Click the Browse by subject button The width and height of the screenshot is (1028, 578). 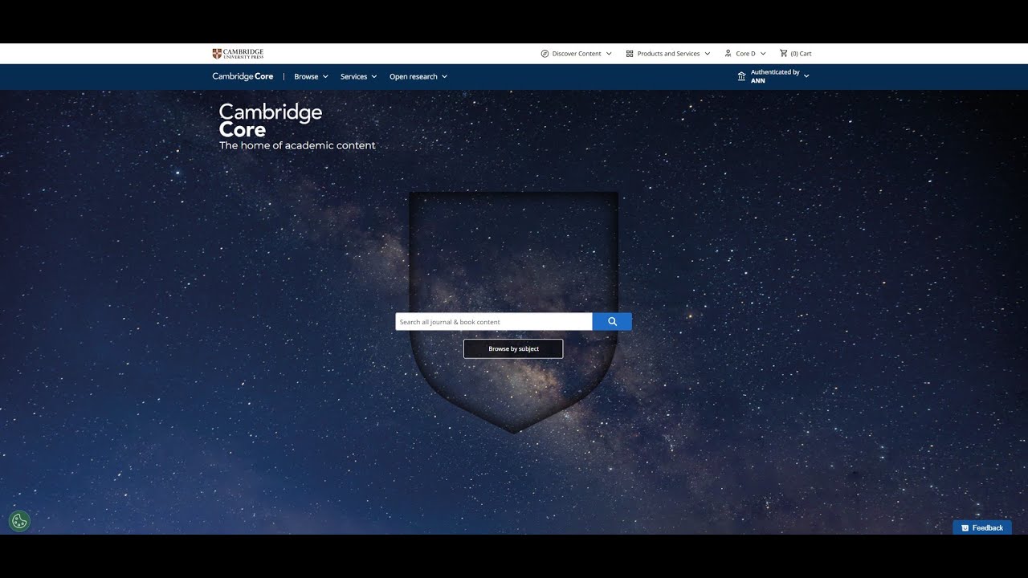click(513, 349)
